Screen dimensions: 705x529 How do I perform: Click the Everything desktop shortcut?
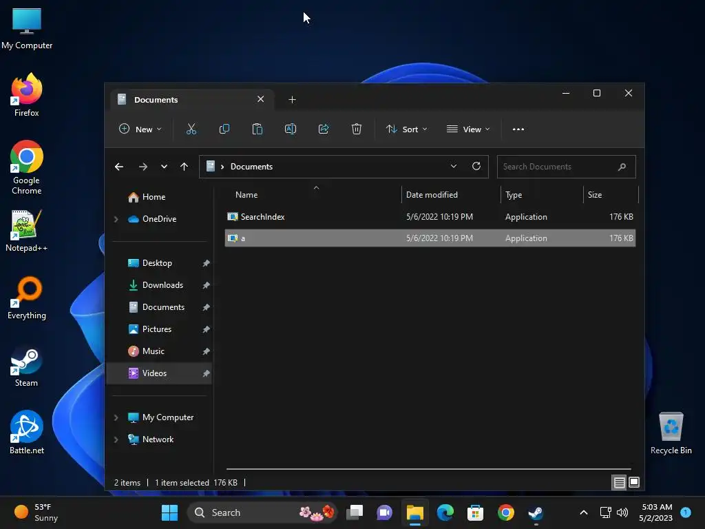click(27, 298)
